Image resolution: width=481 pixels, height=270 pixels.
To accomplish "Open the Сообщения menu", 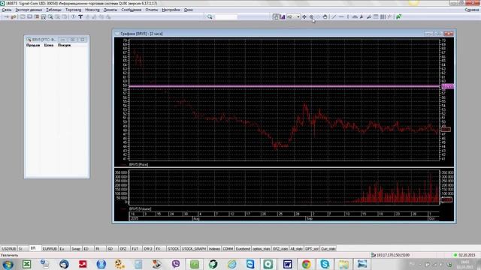I will tap(132, 10).
